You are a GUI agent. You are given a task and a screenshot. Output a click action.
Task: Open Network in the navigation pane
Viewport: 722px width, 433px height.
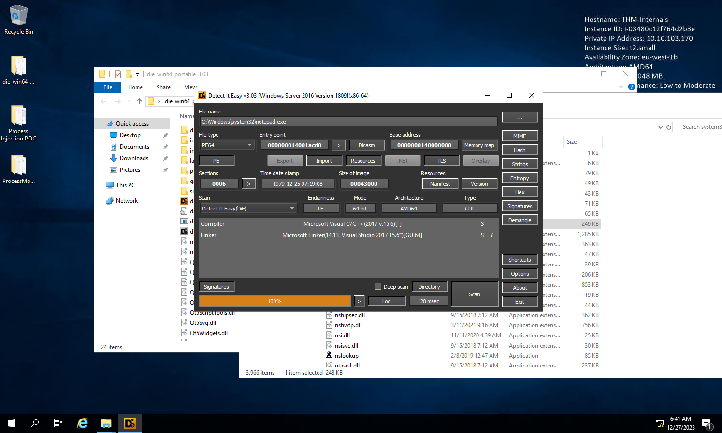point(127,201)
